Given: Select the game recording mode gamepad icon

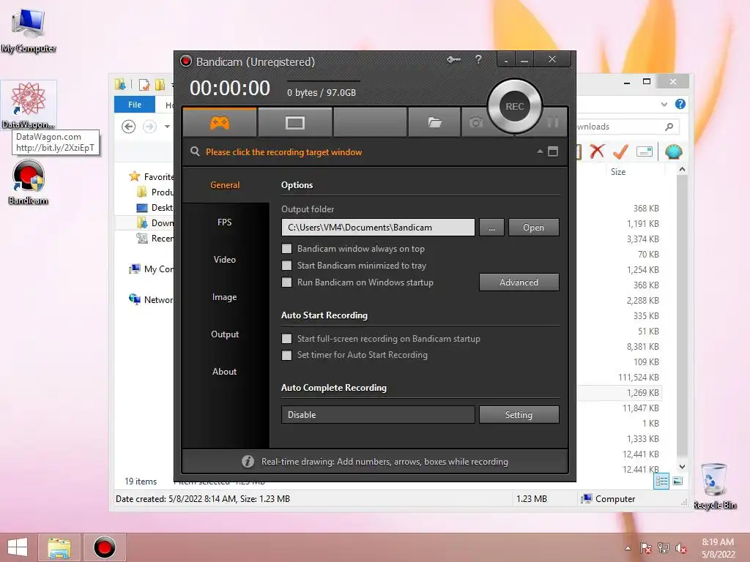Looking at the screenshot, I should coord(220,123).
